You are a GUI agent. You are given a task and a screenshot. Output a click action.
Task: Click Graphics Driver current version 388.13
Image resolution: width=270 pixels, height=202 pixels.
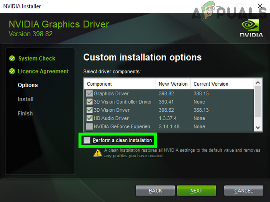[201, 93]
